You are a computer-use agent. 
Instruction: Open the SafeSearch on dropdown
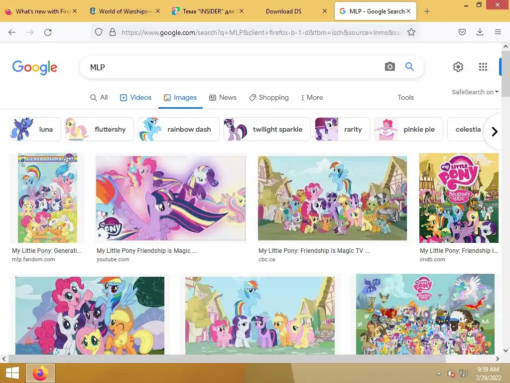pyautogui.click(x=475, y=92)
